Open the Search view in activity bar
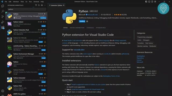The width and height of the screenshot is (172, 96). coord(3,11)
